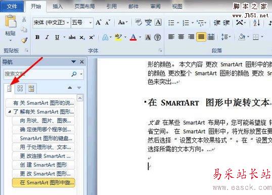Apply red font color

(x=133, y=37)
